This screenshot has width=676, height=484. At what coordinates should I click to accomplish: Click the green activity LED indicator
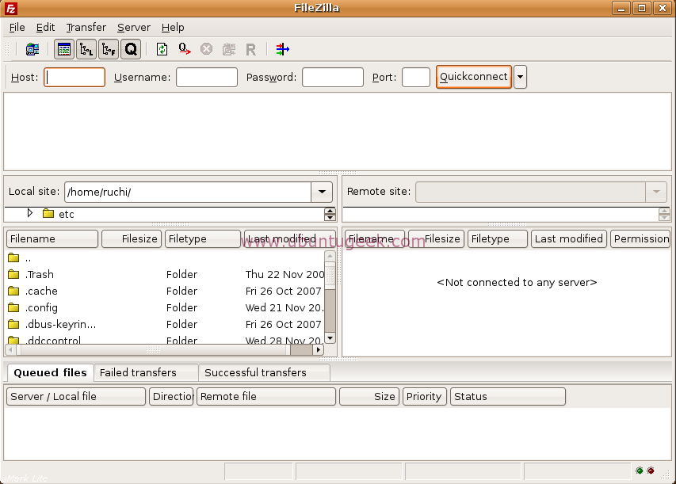click(x=640, y=471)
